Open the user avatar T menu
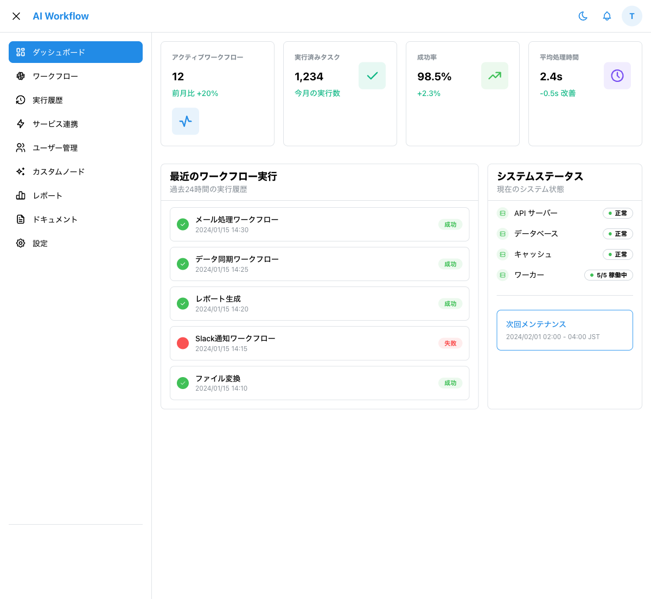 (x=632, y=16)
